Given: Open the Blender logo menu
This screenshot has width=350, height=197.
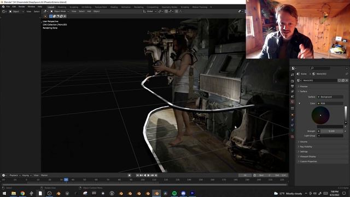Looking at the screenshot, I should (x=3, y=7).
